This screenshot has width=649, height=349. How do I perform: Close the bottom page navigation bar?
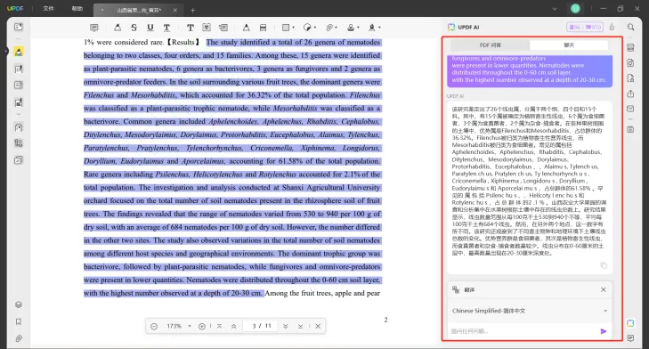(318, 326)
